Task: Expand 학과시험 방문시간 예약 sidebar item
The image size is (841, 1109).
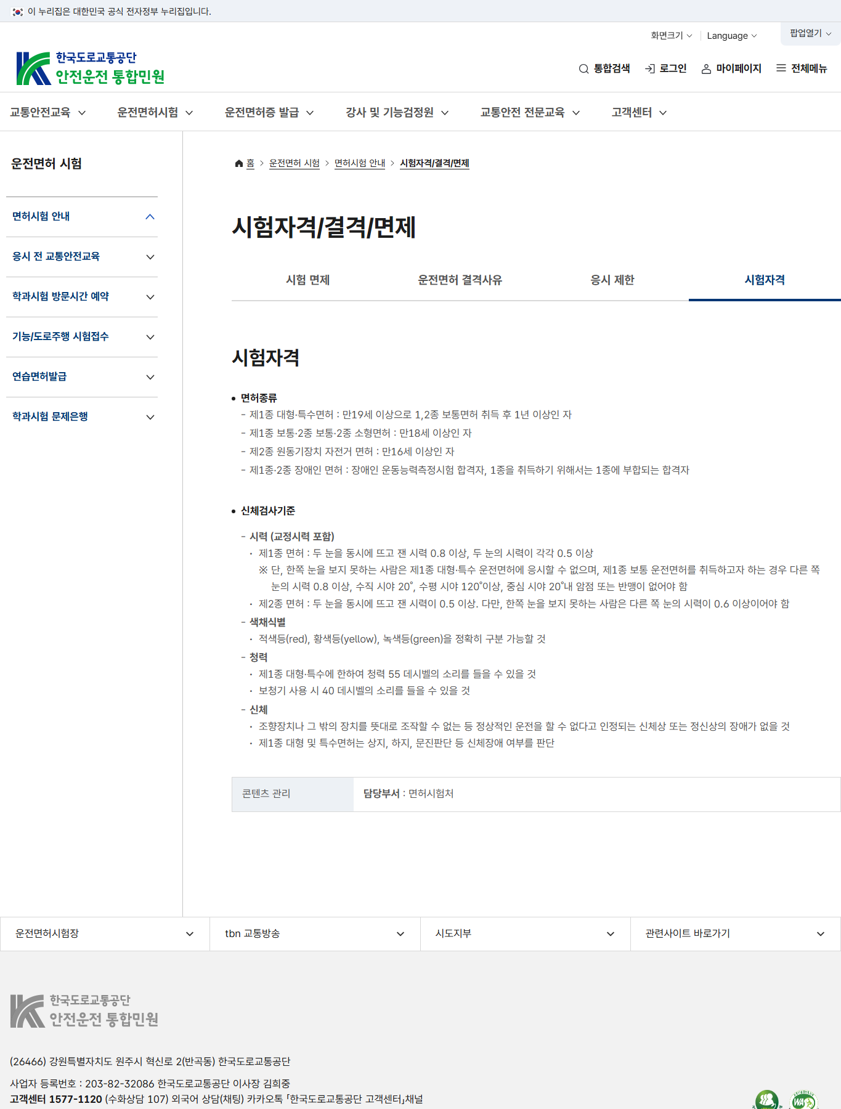Action: point(82,297)
